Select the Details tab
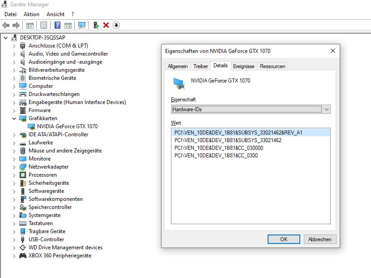This screenshot has width=371, height=278. coord(220,65)
